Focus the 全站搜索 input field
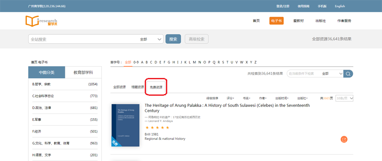 [x=83, y=39]
